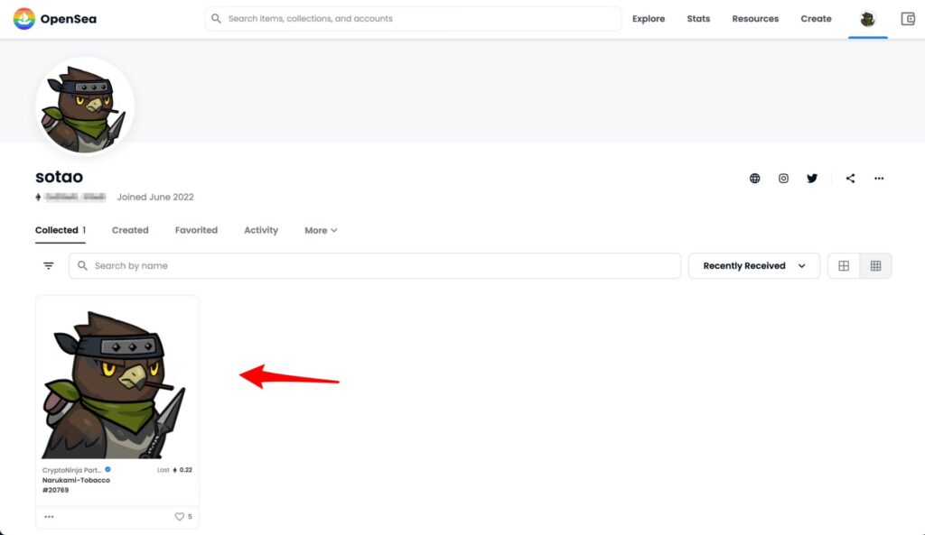Select the account avatar in the top bar
This screenshot has height=535, width=925.
point(867,19)
